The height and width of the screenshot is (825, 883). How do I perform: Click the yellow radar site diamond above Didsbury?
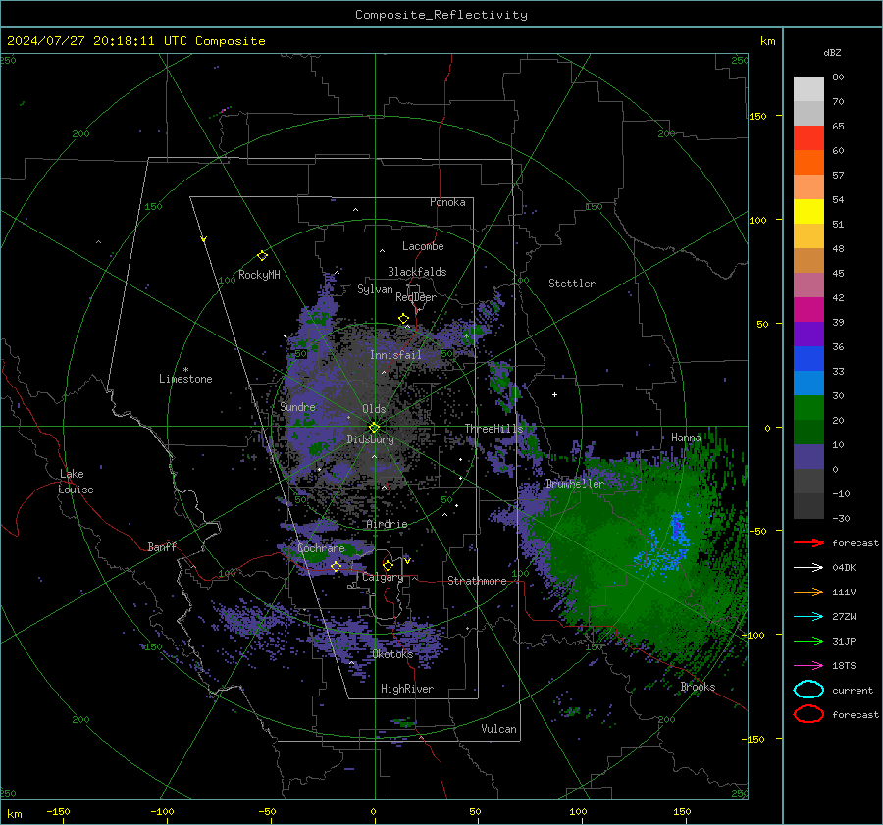tap(374, 428)
